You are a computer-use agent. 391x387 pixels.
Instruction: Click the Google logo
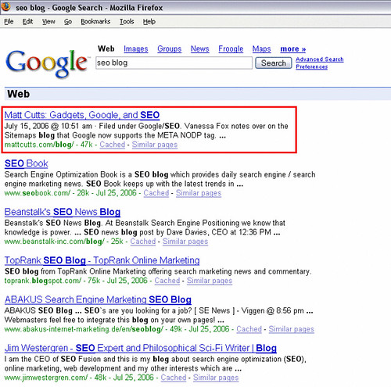[x=47, y=63]
